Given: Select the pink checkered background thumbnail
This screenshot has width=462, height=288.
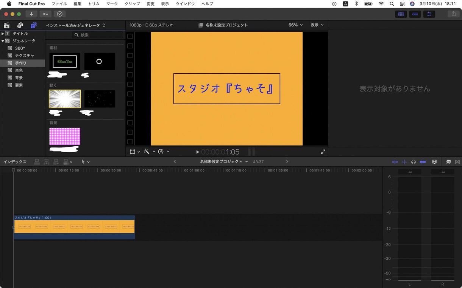Looking at the screenshot, I should click(x=65, y=136).
